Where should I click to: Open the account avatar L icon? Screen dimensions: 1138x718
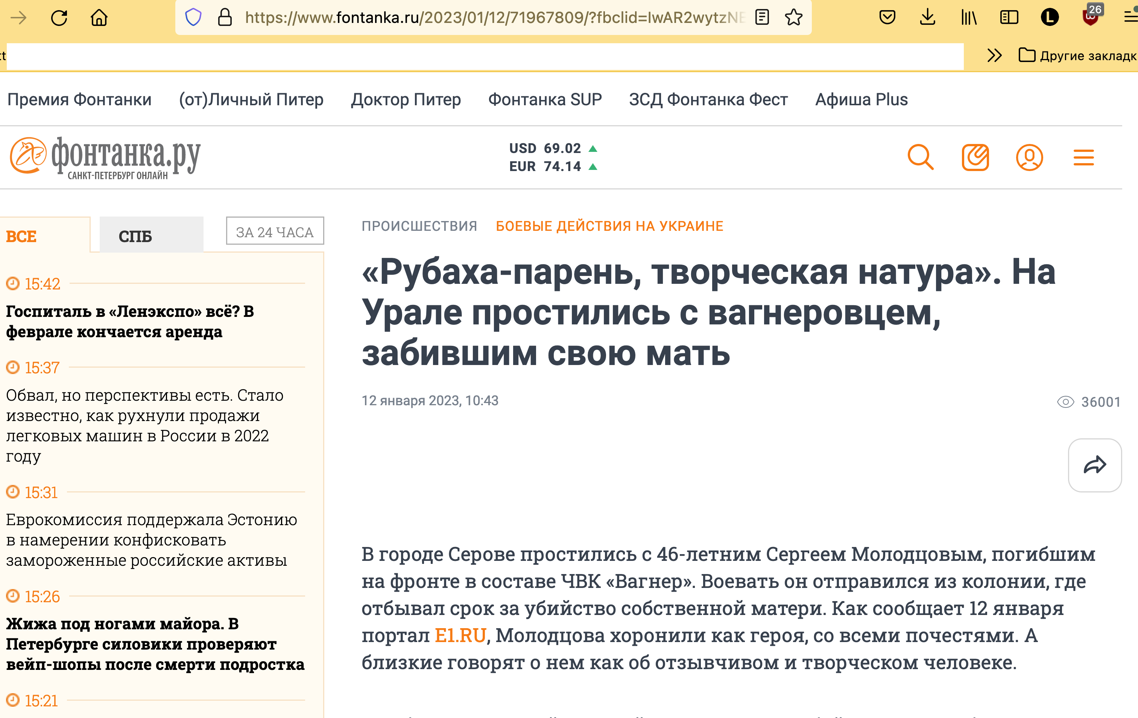pos(1050,17)
